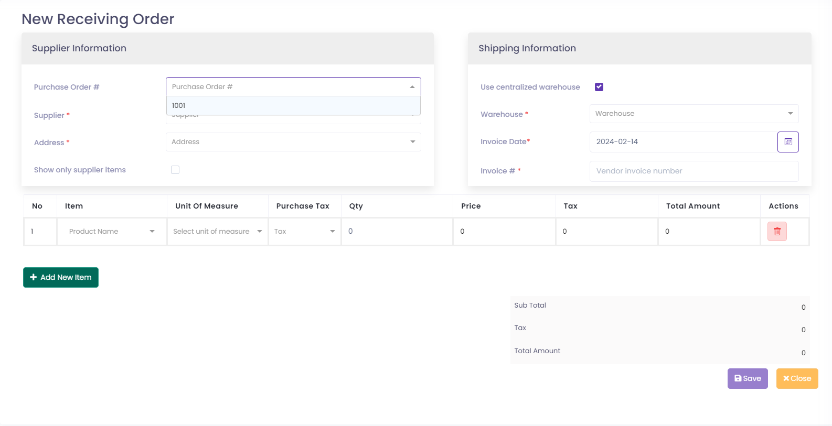This screenshot has height=426, width=832.
Task: Click the row Total Amount field
Action: pos(709,232)
